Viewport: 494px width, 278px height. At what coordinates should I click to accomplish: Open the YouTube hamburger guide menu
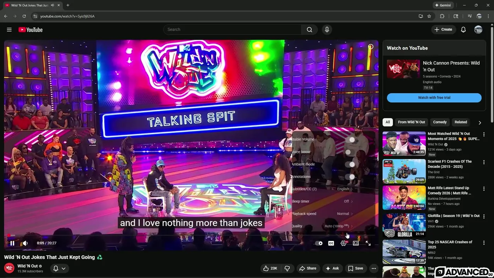tap(9, 30)
